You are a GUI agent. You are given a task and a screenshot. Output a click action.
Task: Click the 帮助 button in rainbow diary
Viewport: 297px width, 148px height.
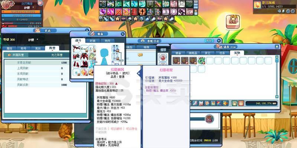point(209,40)
